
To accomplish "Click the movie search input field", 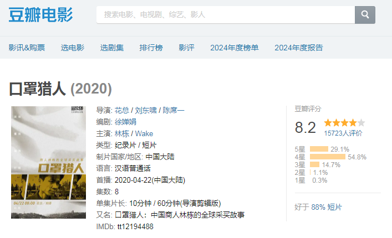I will pyautogui.click(x=225, y=14).
